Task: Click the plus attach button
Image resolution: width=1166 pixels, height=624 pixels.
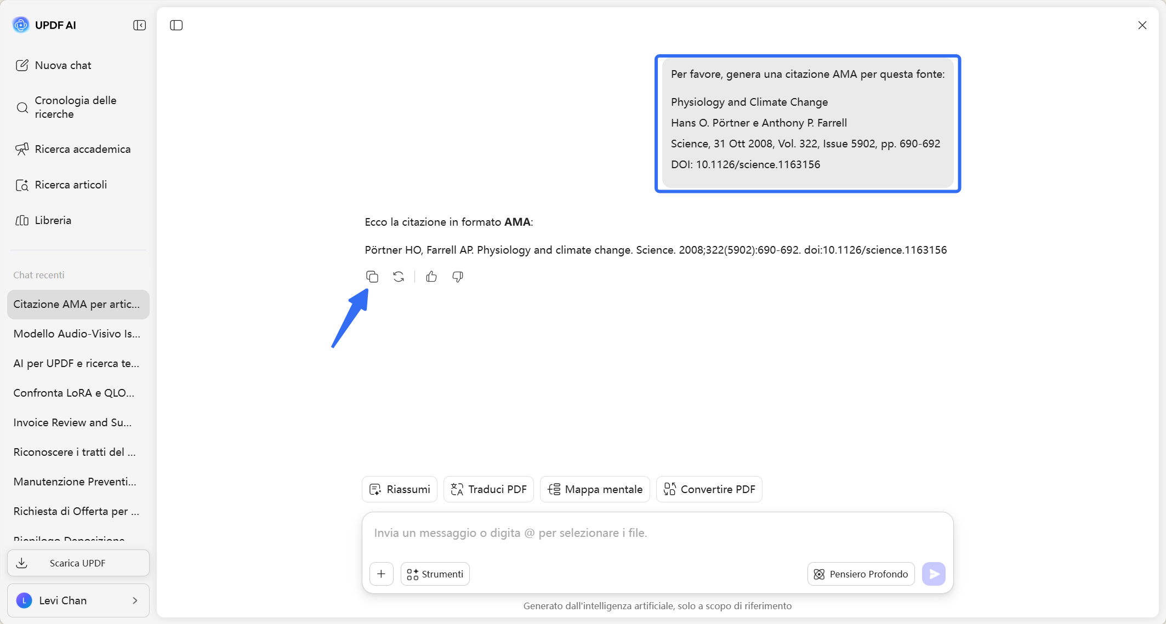Action: [382, 574]
